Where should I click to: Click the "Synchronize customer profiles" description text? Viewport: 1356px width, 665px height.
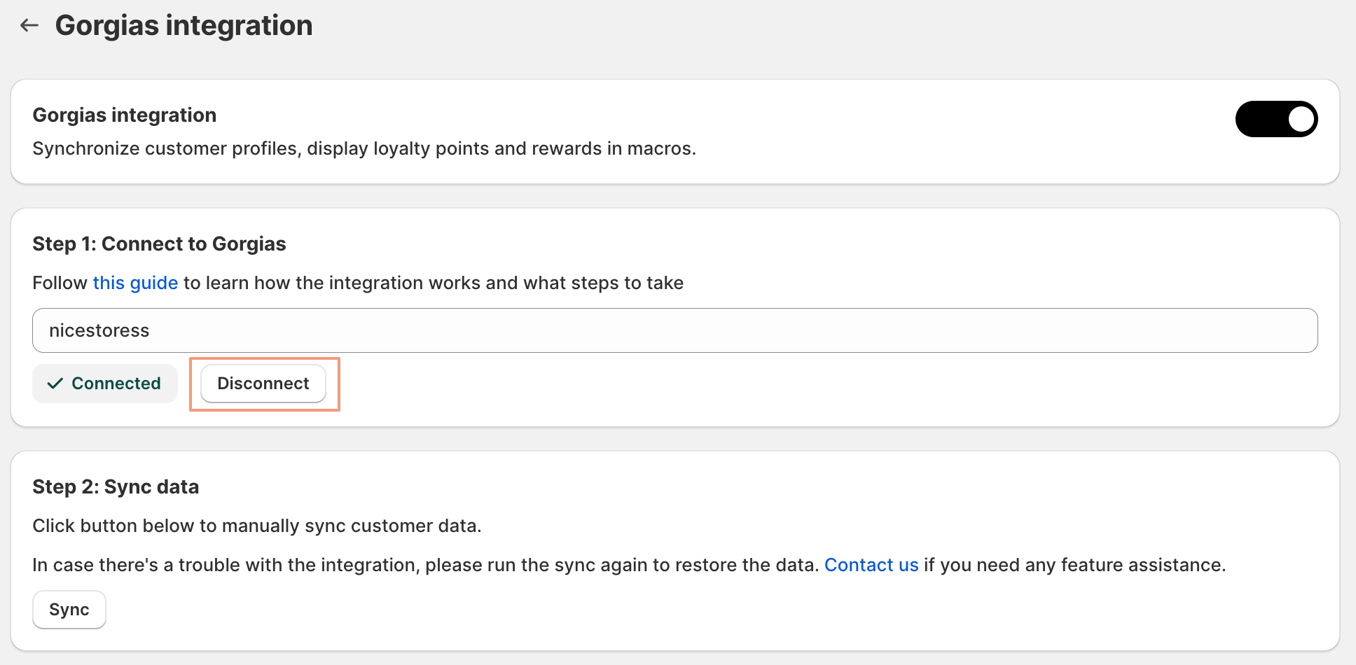364,148
